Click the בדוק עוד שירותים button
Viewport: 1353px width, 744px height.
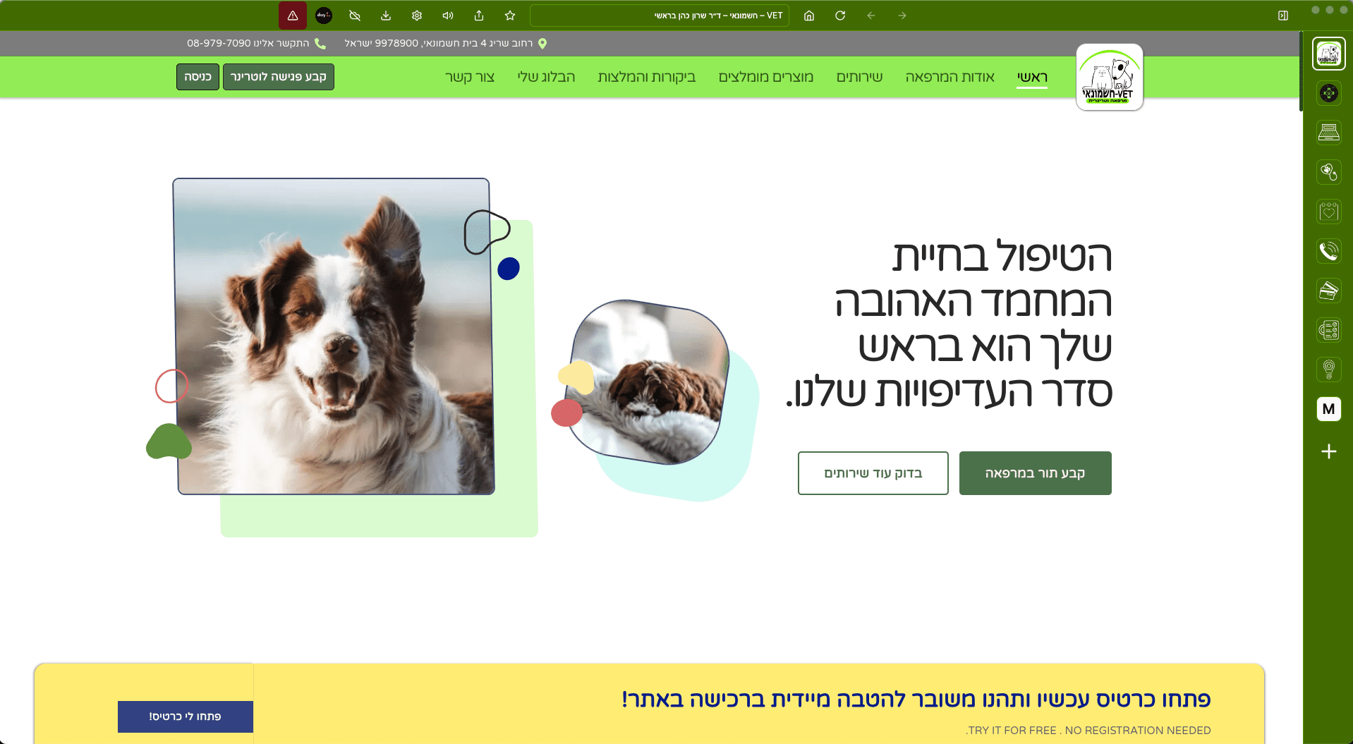pos(873,473)
